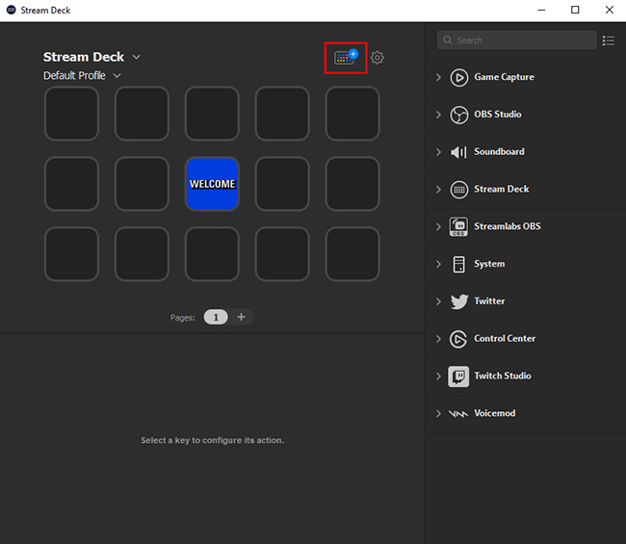This screenshot has width=626, height=544.
Task: Expand the Stream Deck actions category
Action: click(x=439, y=190)
